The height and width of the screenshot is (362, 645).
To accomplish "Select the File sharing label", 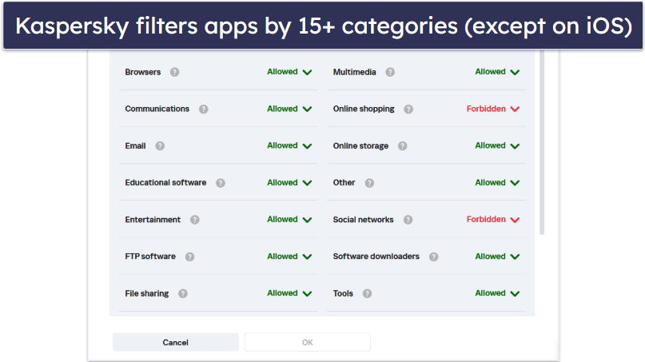I will [147, 293].
